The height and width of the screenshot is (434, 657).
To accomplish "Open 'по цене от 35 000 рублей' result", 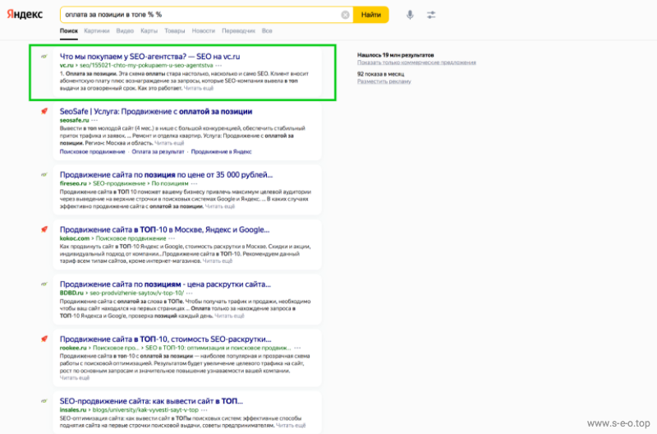I will point(167,174).
